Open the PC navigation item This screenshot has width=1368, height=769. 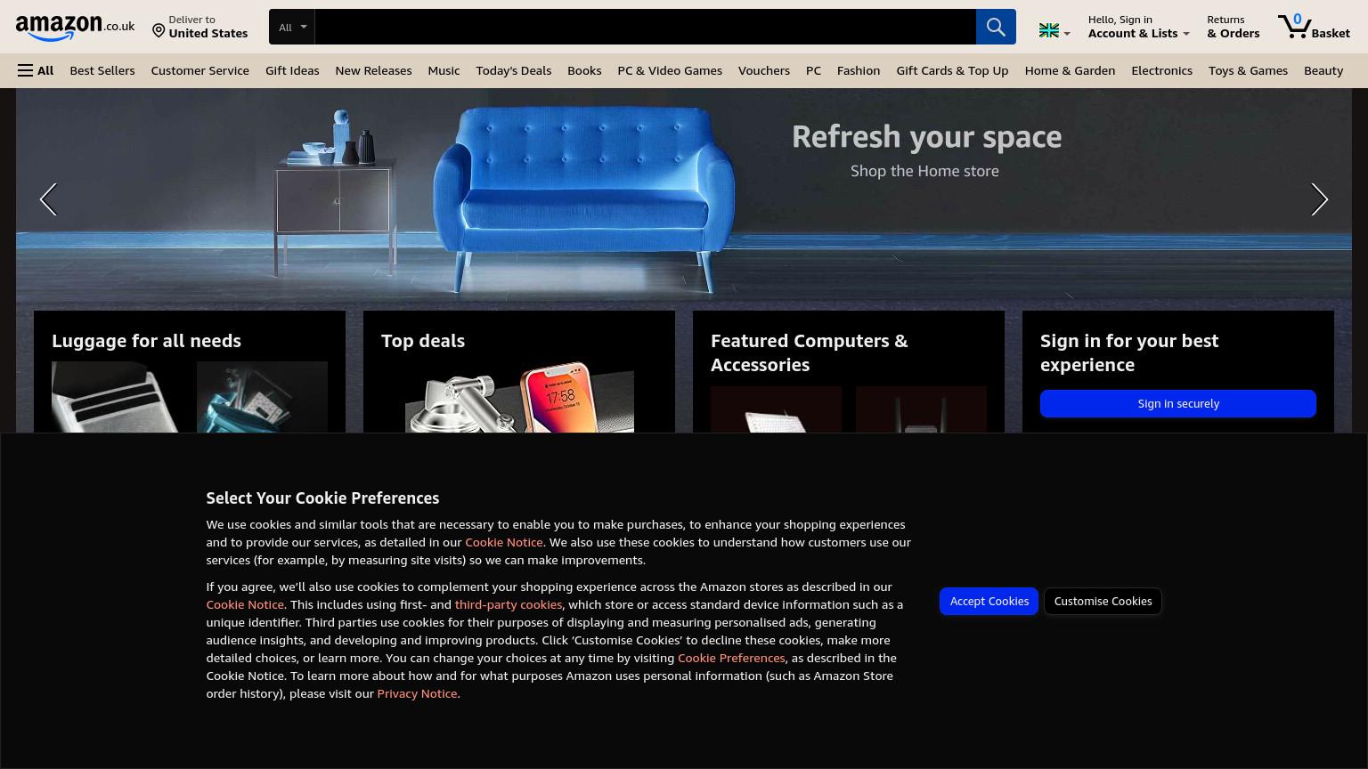(x=813, y=70)
